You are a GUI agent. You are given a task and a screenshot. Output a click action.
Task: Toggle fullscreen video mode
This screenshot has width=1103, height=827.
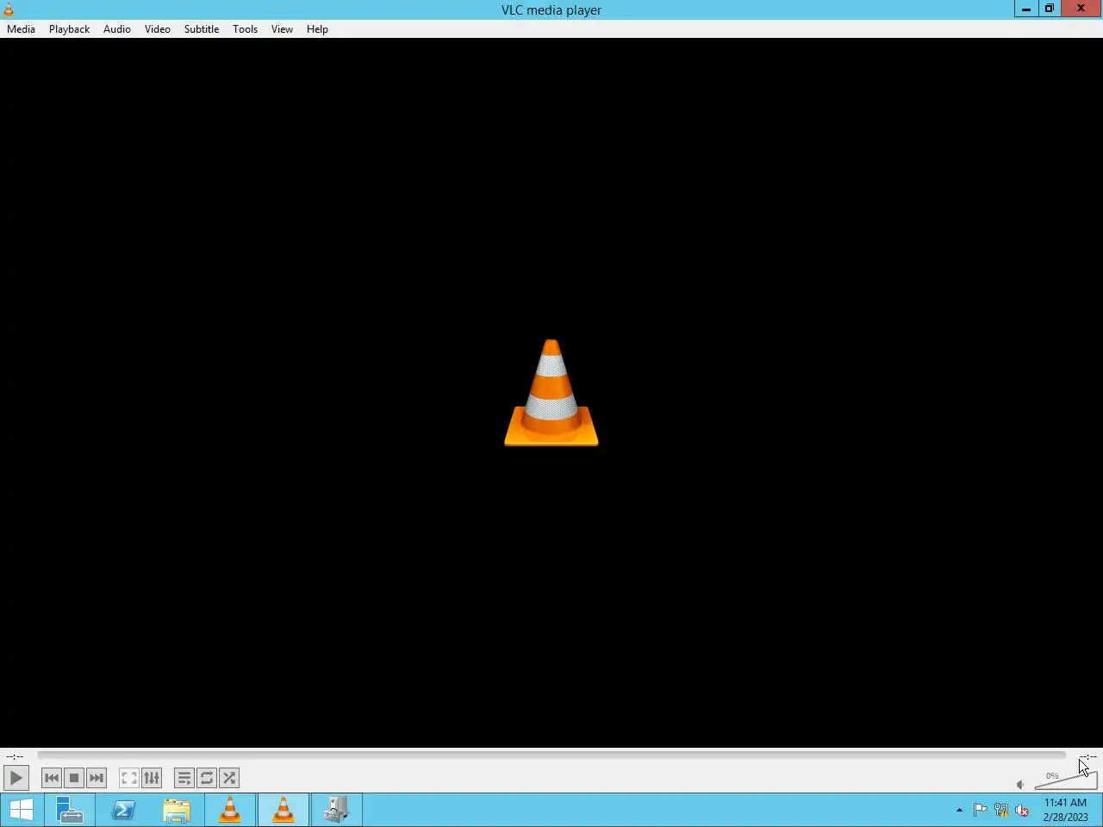[129, 778]
